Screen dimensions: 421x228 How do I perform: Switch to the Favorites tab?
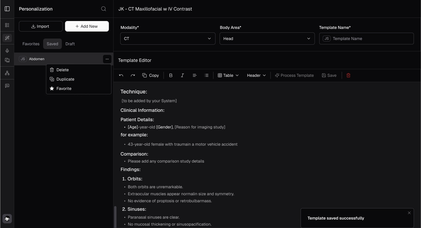click(x=31, y=44)
